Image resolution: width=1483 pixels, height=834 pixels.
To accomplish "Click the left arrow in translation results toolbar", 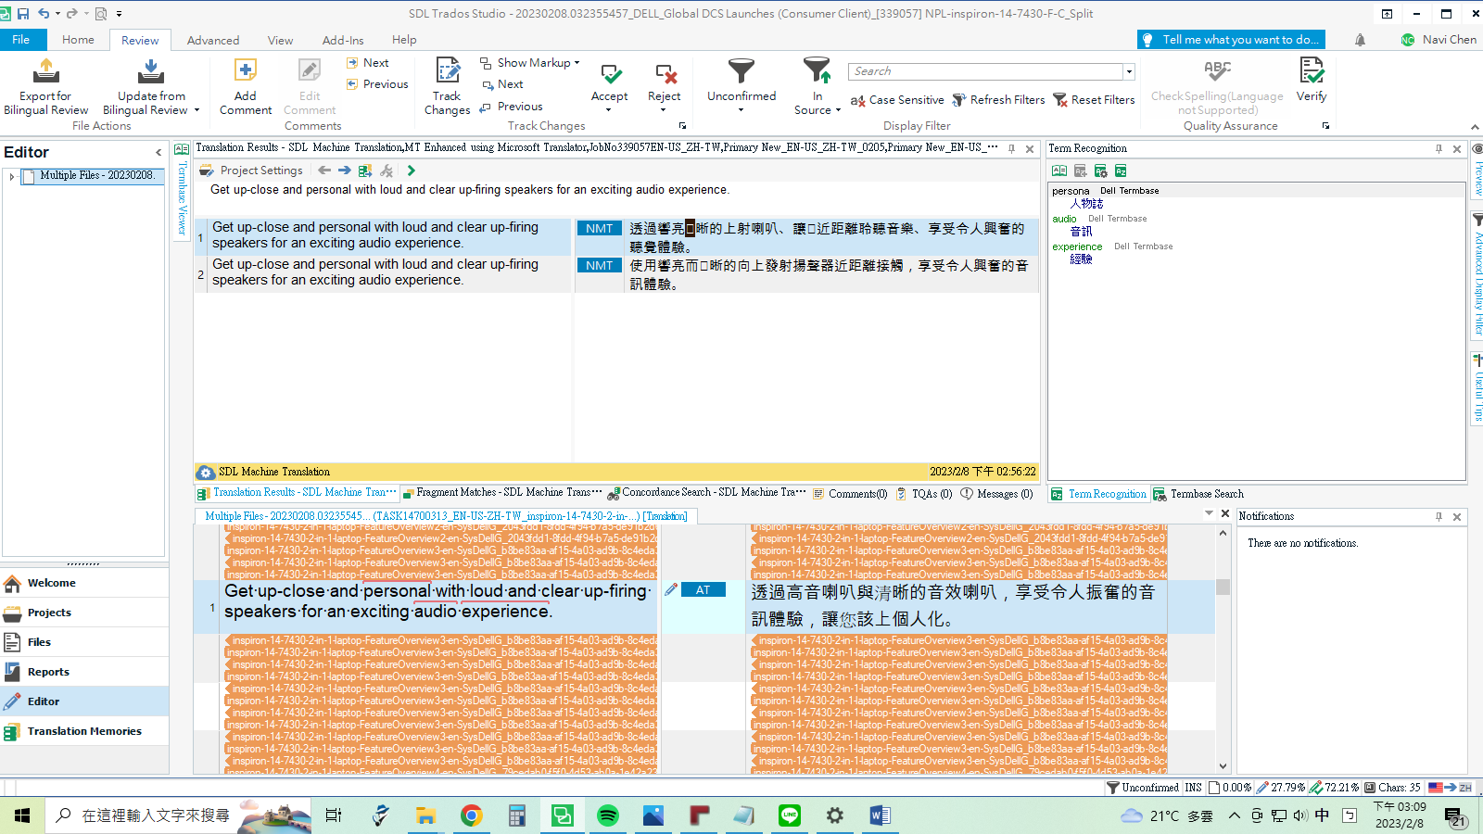I will pos(324,171).
